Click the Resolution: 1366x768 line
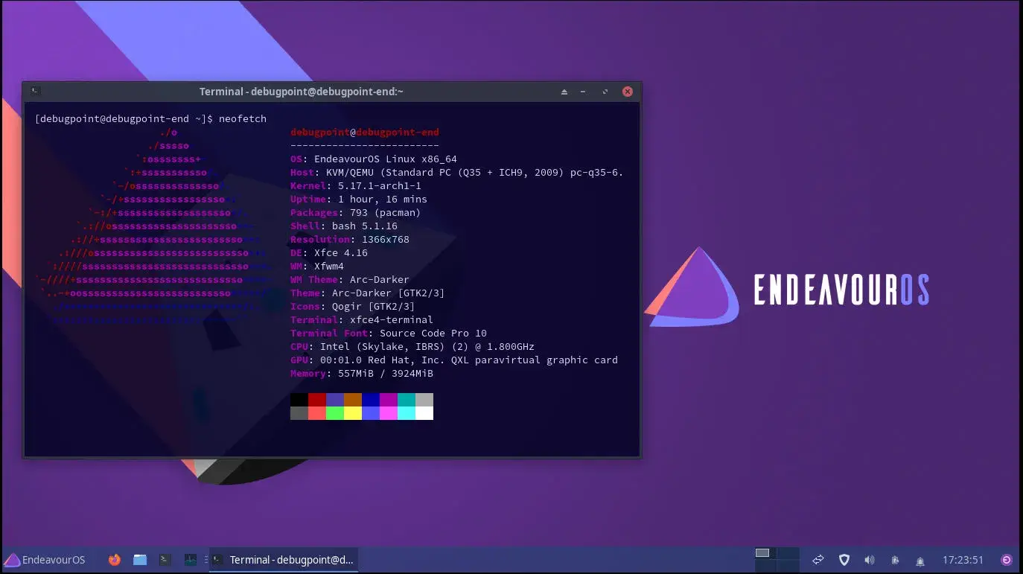The image size is (1023, 574). 350,240
